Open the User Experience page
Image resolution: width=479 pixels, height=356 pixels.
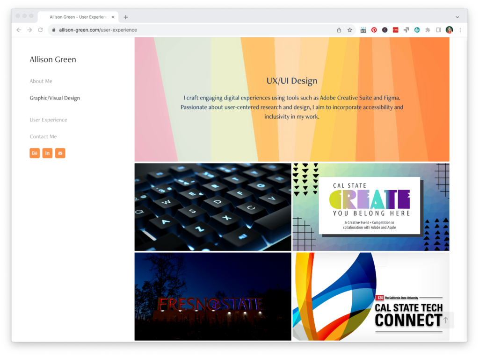pos(48,120)
